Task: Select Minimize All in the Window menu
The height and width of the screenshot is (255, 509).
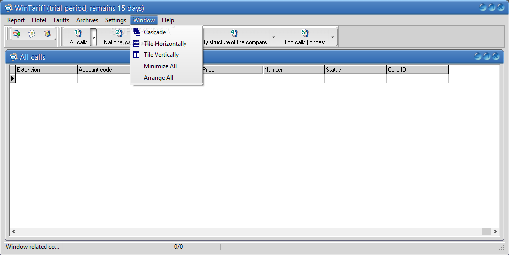Action: (166, 66)
